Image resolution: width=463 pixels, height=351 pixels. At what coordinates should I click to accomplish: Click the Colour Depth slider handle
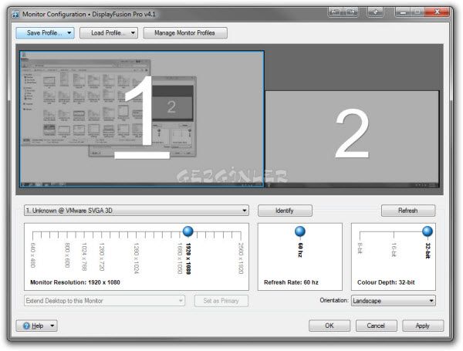(x=428, y=231)
